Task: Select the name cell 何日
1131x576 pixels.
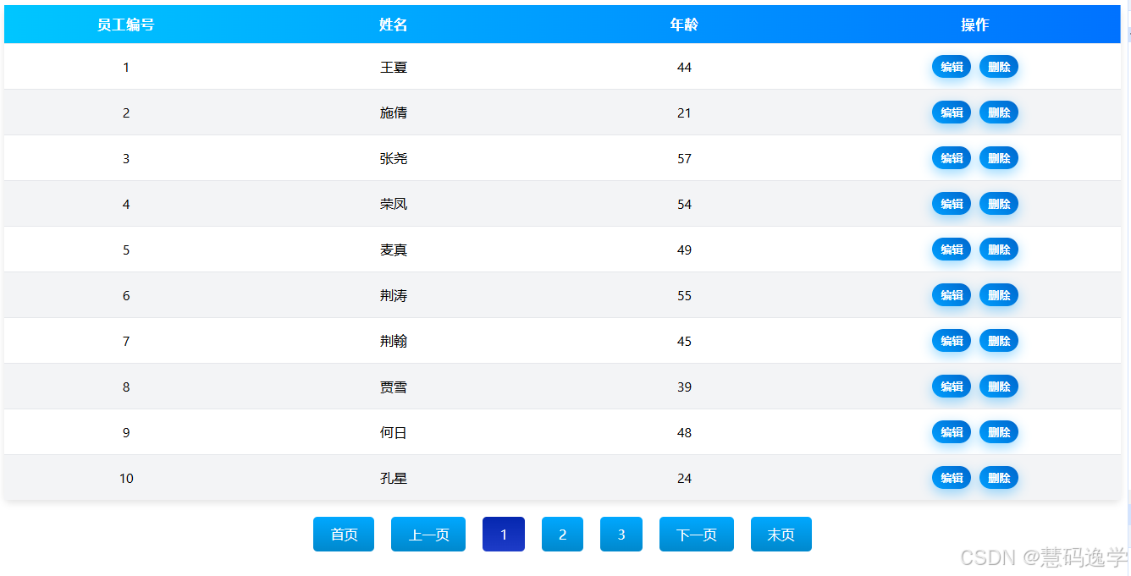Action: tap(394, 432)
